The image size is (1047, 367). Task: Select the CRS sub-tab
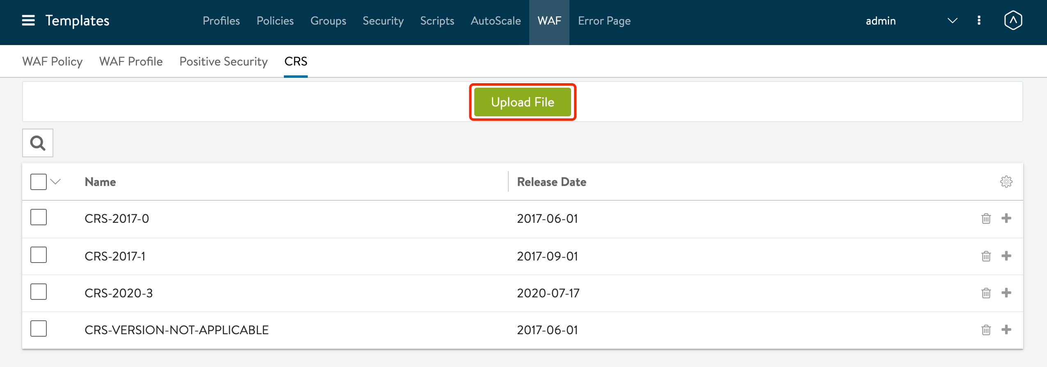click(x=296, y=61)
